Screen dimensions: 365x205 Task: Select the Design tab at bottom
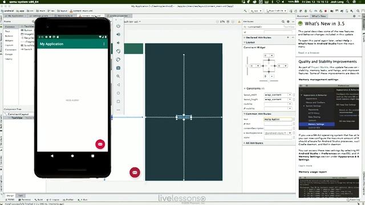pos(10,195)
